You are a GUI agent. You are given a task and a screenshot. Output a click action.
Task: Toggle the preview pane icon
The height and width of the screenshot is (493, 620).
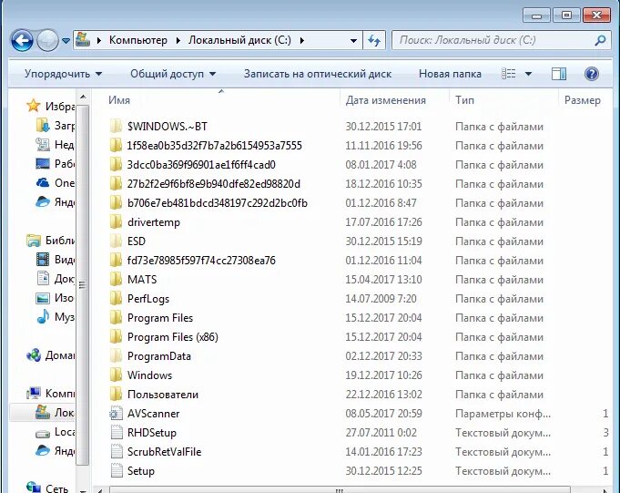(559, 74)
